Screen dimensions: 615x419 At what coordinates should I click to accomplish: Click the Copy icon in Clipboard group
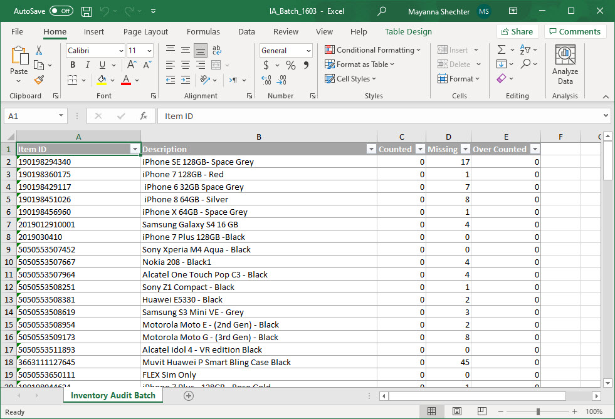coord(39,65)
